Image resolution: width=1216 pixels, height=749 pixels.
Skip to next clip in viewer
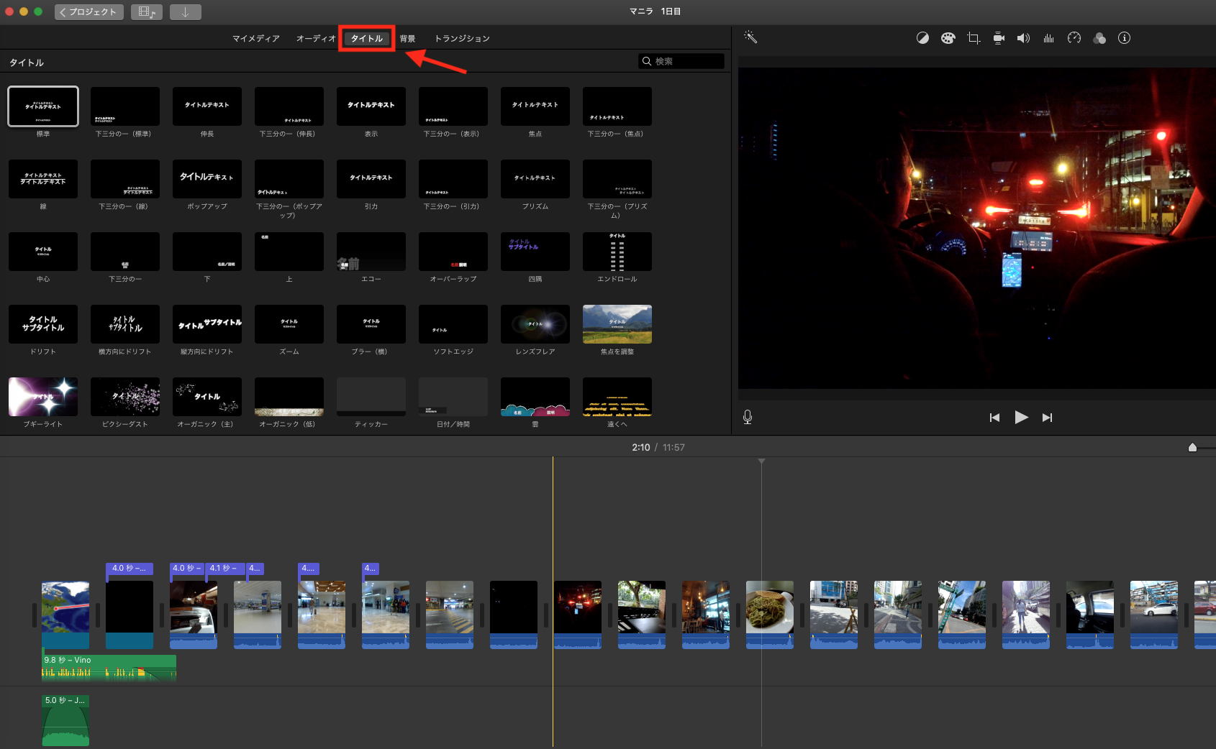pos(1048,418)
